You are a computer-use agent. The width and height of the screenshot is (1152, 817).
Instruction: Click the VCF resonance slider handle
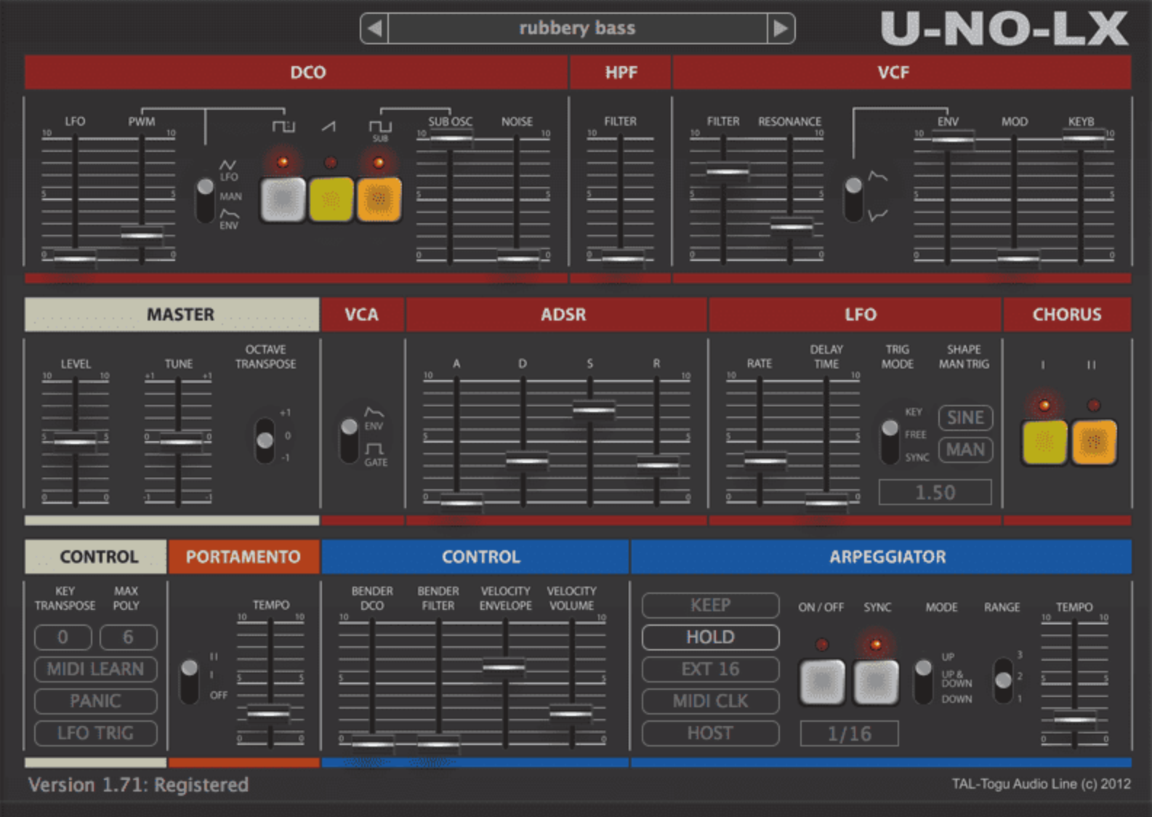tap(791, 226)
